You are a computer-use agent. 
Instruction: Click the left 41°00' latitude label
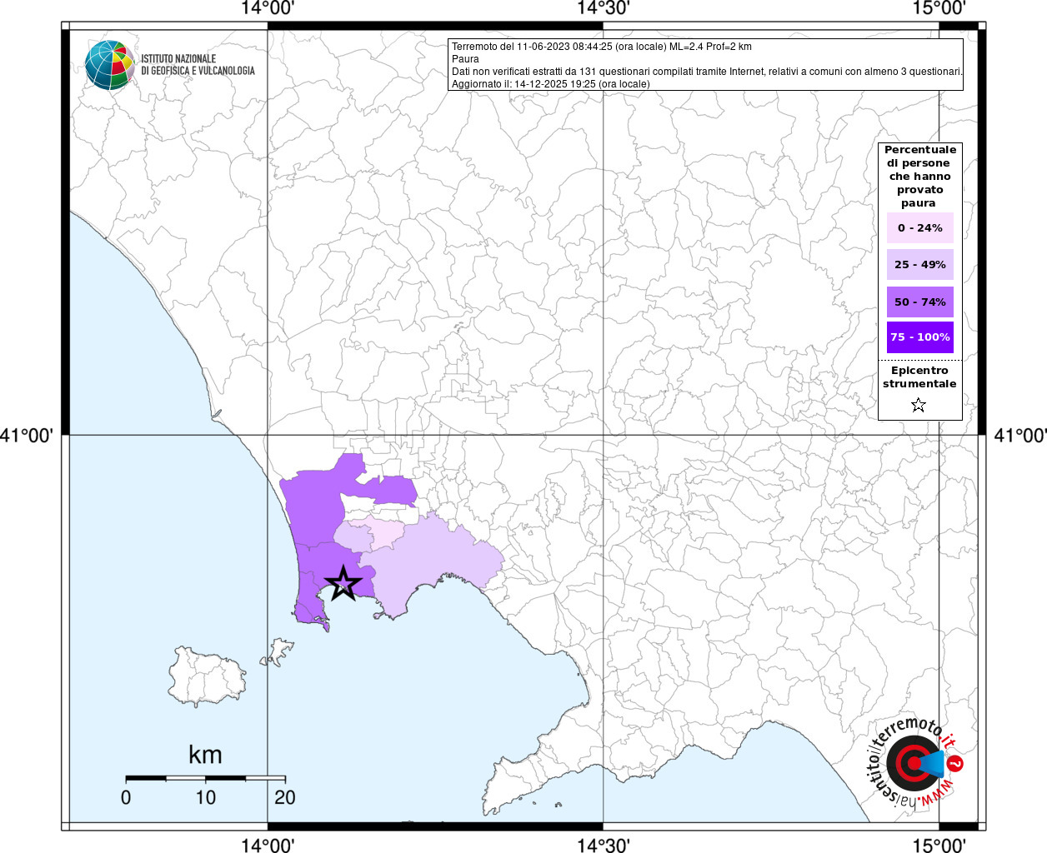click(x=27, y=435)
